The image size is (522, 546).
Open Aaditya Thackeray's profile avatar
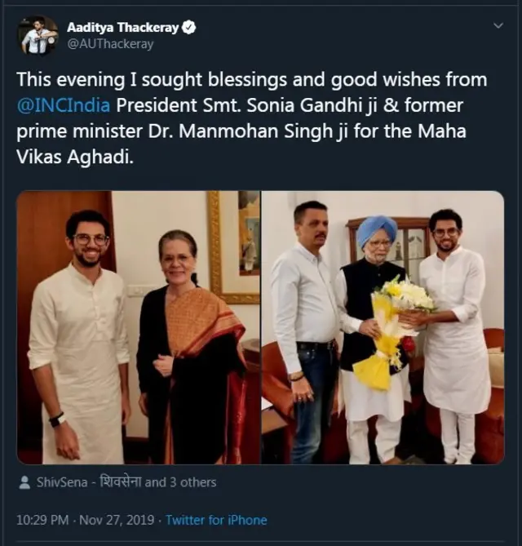38,36
